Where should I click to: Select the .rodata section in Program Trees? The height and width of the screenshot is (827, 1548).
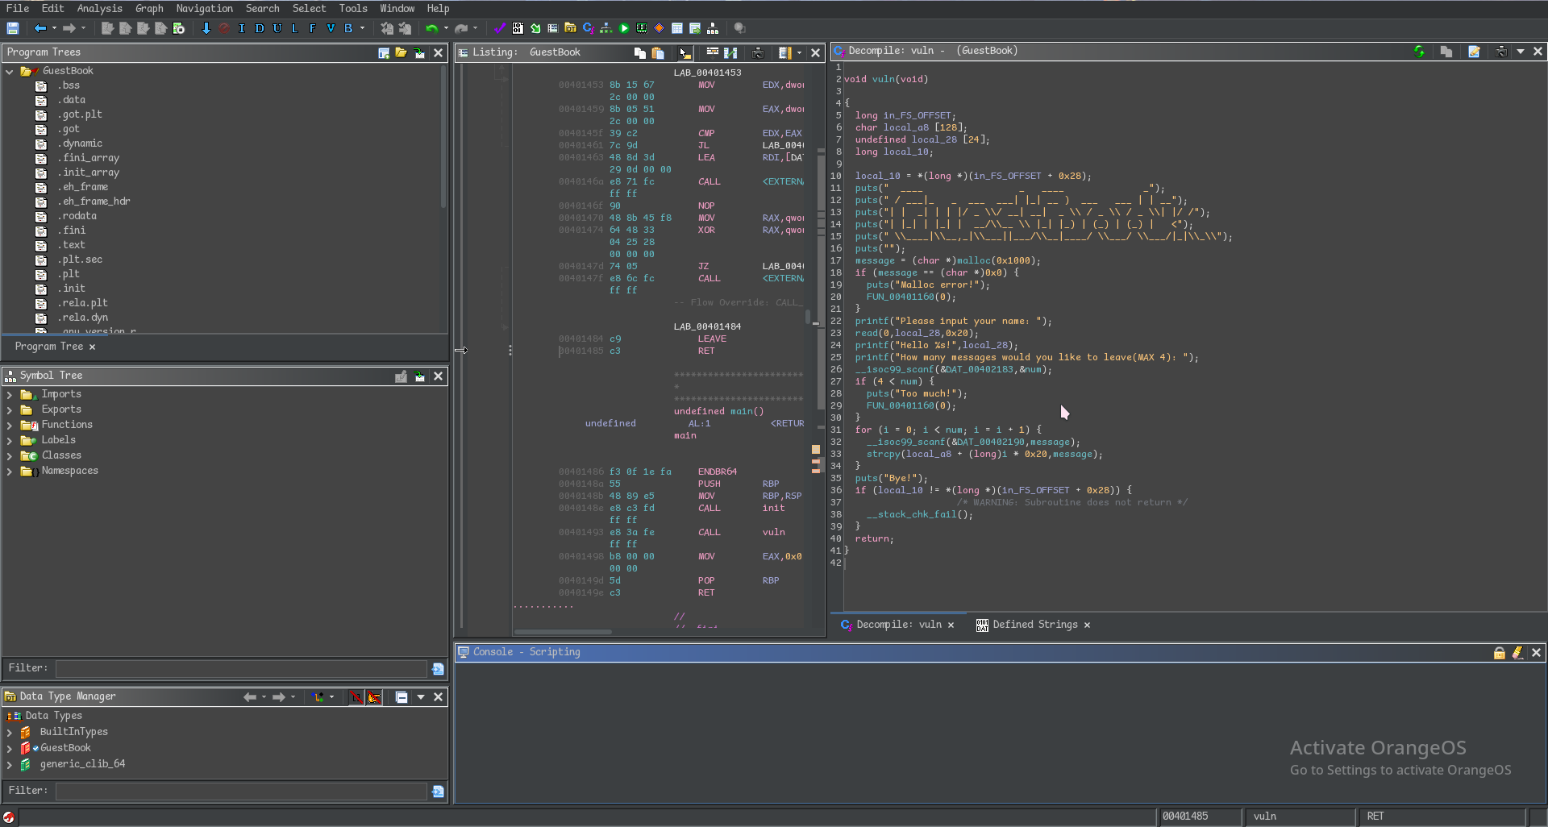(x=77, y=216)
